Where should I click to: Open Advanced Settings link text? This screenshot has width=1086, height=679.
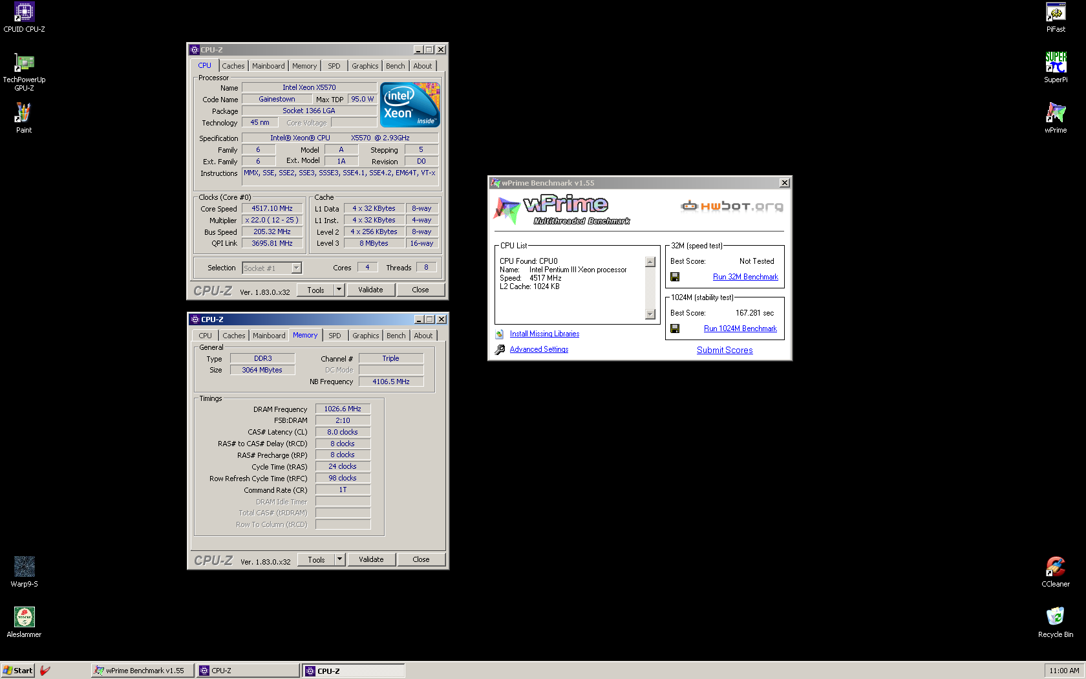pyautogui.click(x=539, y=349)
